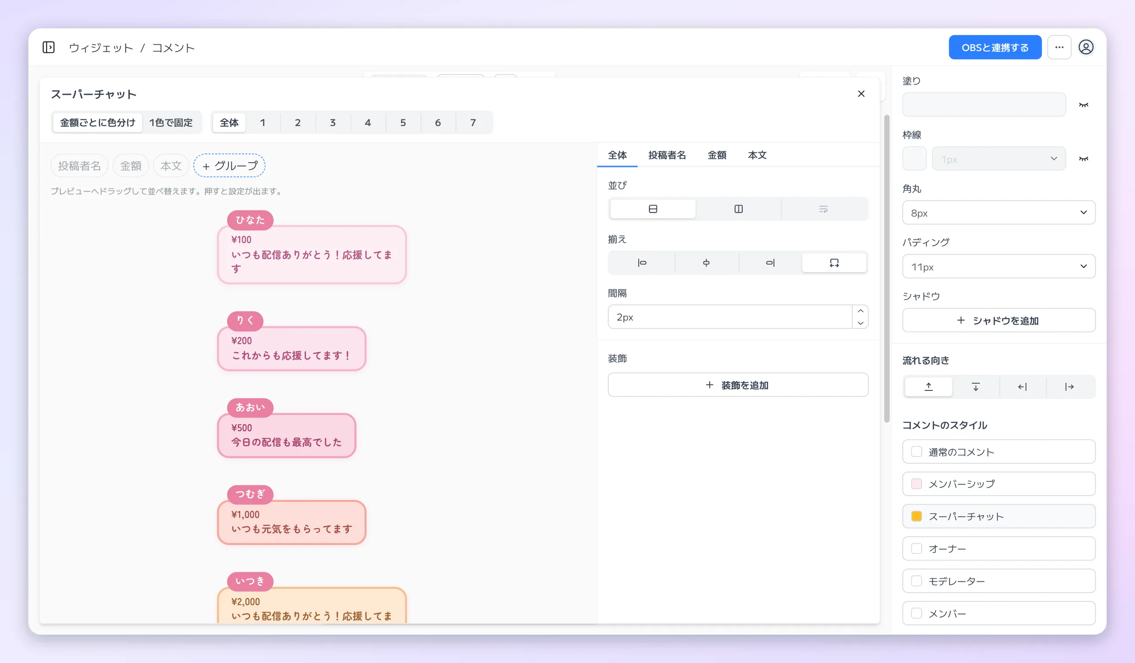Open the three-dots more menu
Image resolution: width=1135 pixels, height=663 pixels.
[x=1059, y=47]
